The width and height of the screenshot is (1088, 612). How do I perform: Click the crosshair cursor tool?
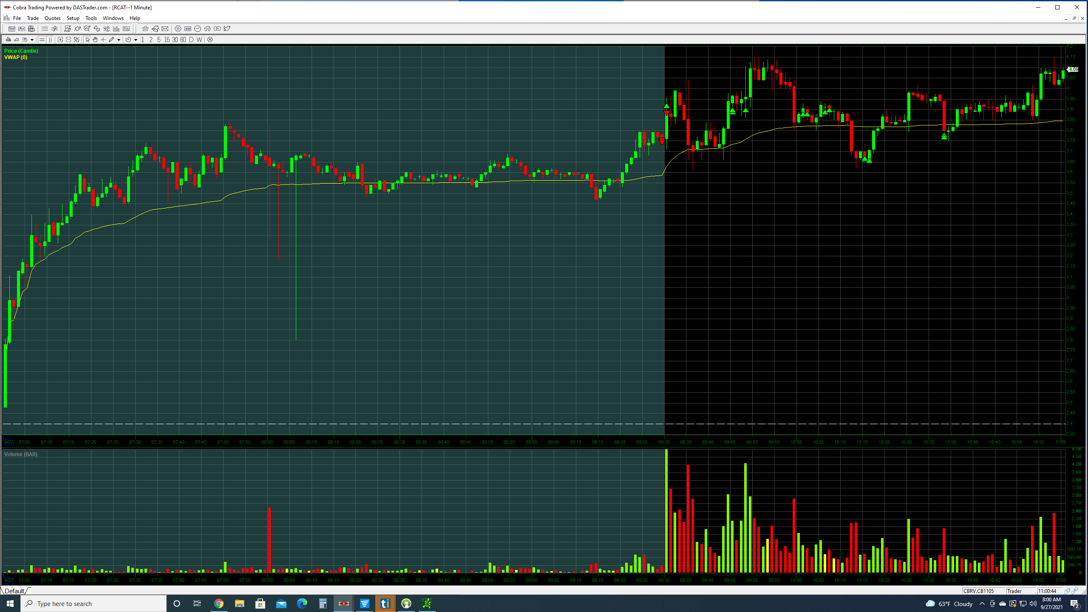click(103, 40)
